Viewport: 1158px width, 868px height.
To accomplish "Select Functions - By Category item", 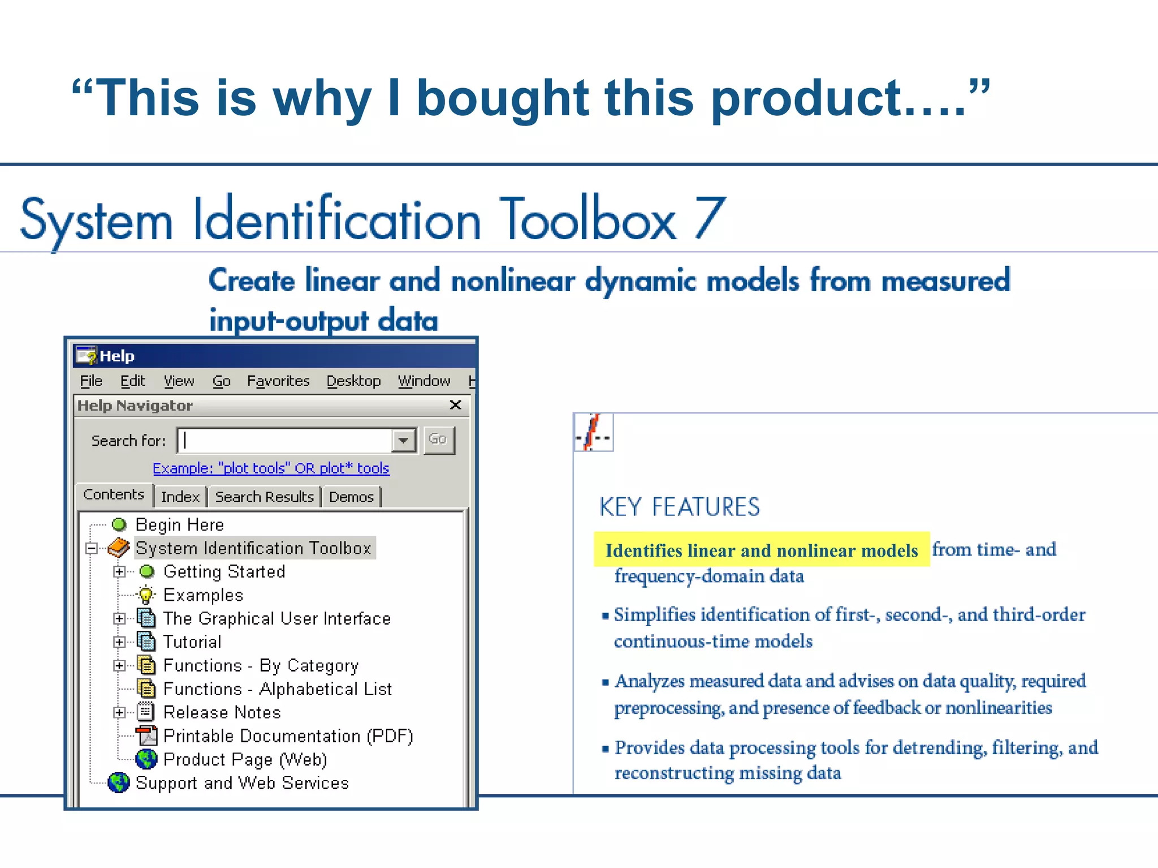I will click(x=261, y=666).
